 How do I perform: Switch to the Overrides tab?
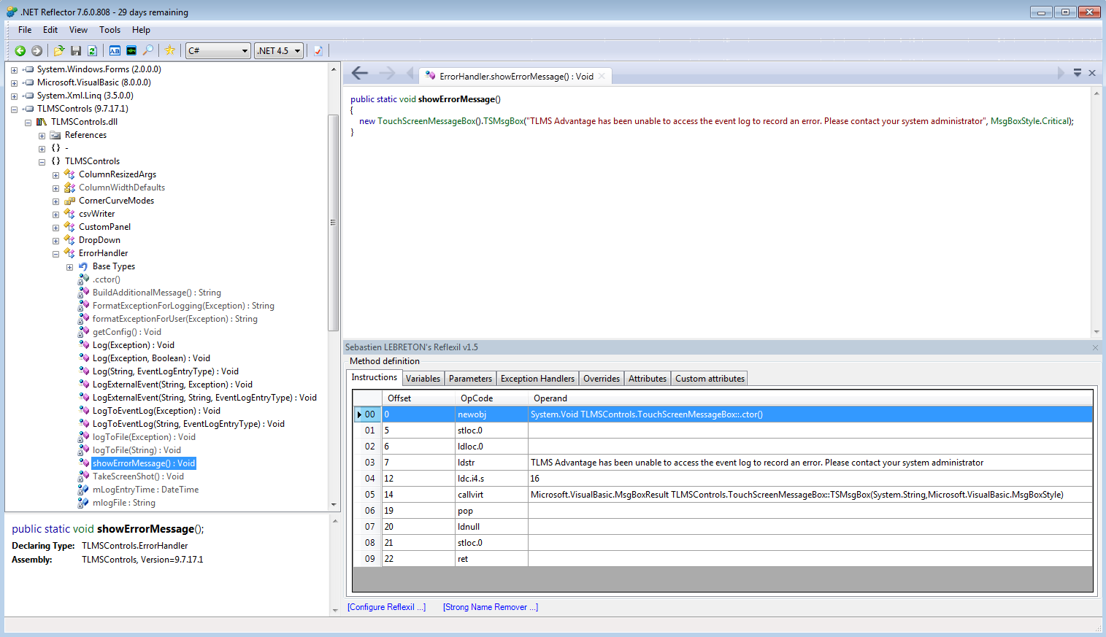(x=602, y=379)
